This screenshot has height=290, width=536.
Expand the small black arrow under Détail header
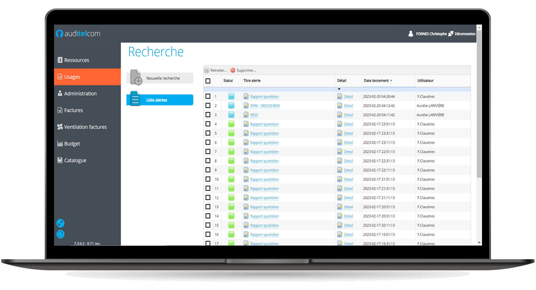[x=339, y=89]
